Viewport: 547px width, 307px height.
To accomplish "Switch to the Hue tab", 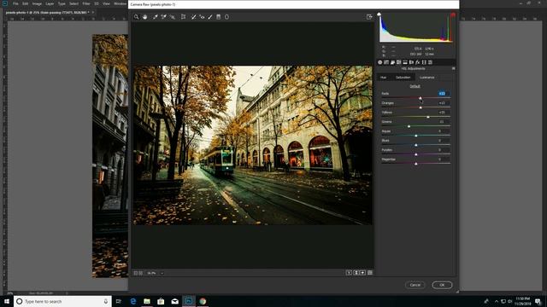I will (384, 78).
